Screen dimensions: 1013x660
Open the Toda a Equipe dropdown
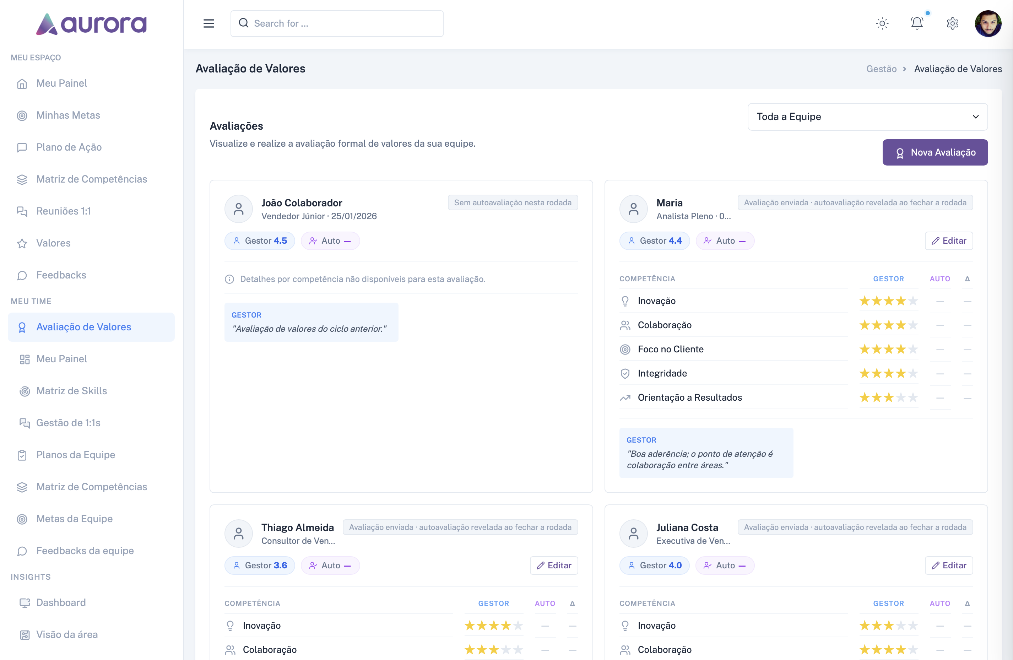867,117
